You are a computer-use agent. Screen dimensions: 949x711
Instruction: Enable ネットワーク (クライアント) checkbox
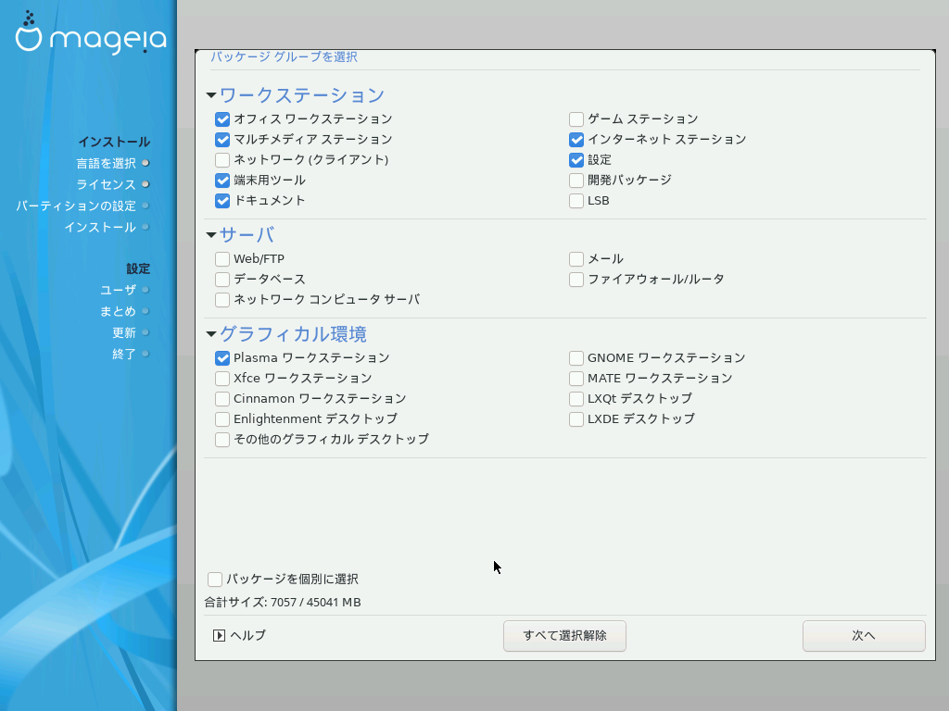(x=222, y=160)
